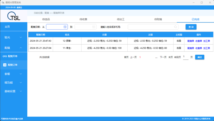Viewport: 214px width, 121px height.
Task: Click the 右眼 column header
Action: pos(104,35)
